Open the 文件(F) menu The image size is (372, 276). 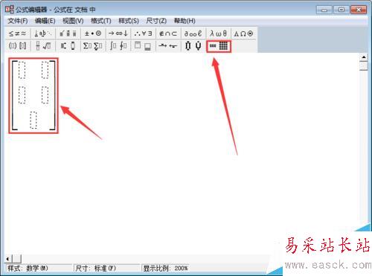coord(17,21)
